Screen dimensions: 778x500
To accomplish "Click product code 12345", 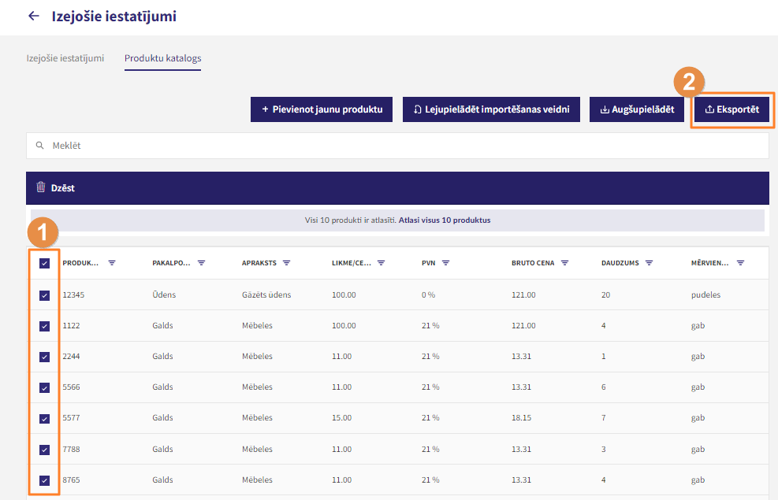I will (x=73, y=294).
